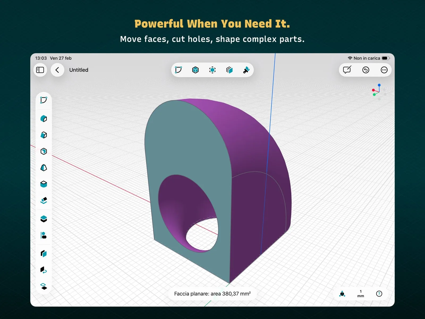Go back with the chevron button

(57, 70)
